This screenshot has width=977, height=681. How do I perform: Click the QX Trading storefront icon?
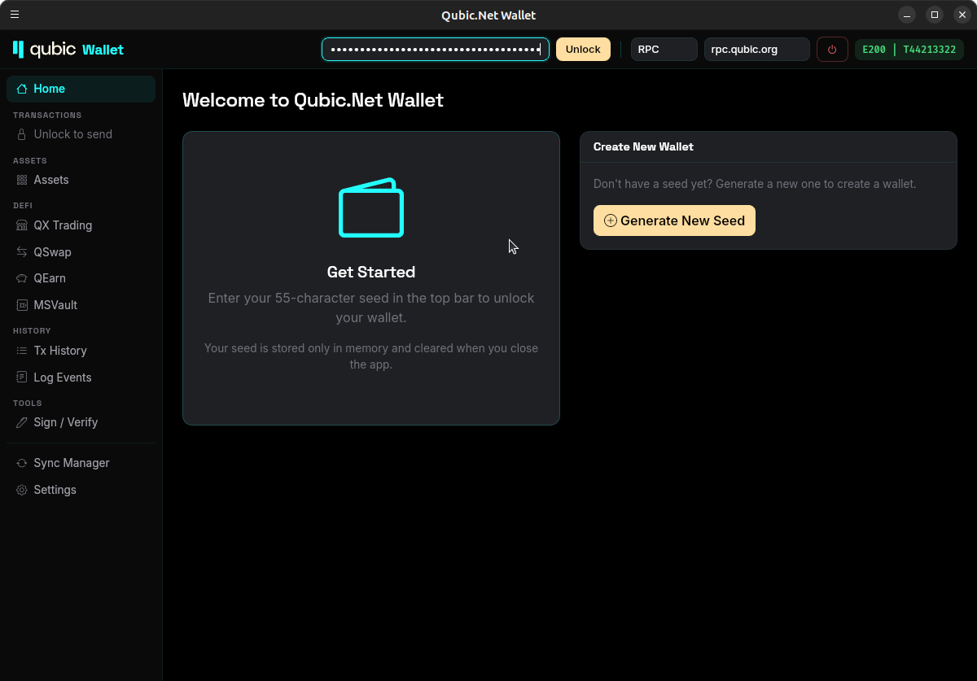point(22,225)
